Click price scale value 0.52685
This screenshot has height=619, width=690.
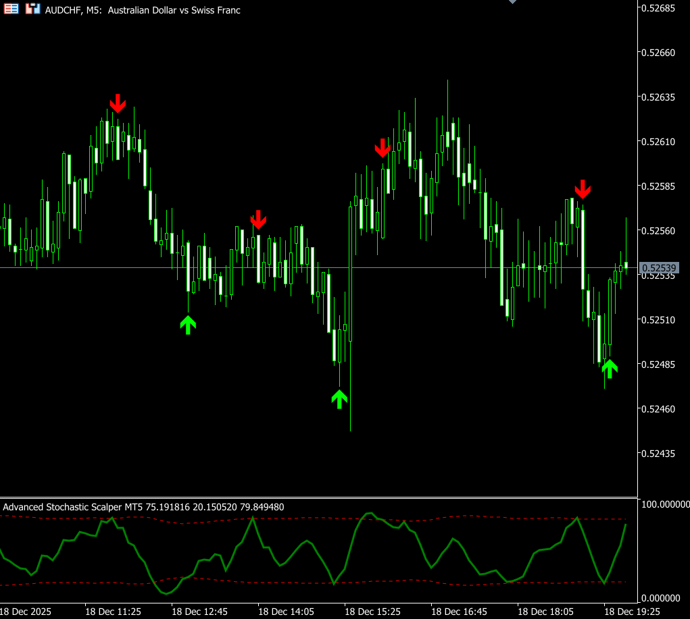pyautogui.click(x=658, y=8)
